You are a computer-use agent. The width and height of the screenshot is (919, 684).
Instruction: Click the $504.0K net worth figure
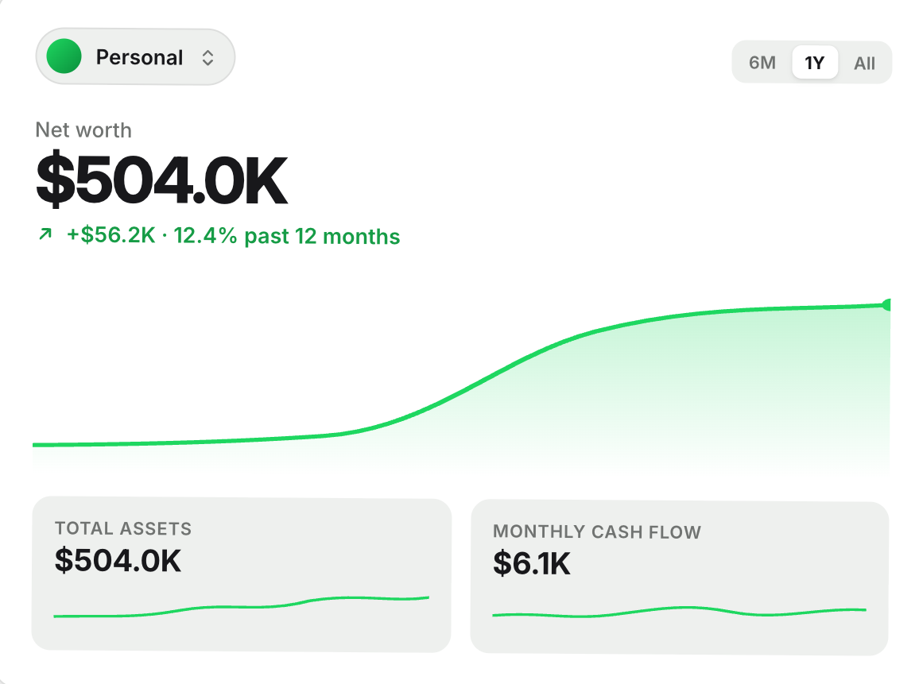161,180
